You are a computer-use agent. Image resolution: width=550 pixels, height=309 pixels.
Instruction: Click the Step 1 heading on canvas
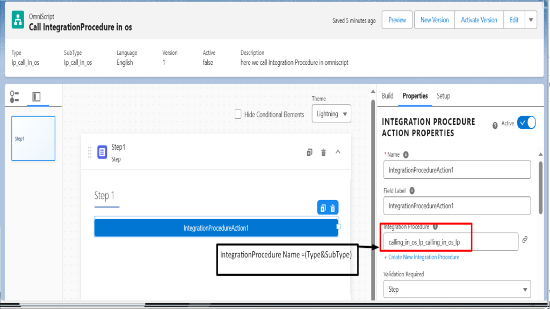point(104,195)
